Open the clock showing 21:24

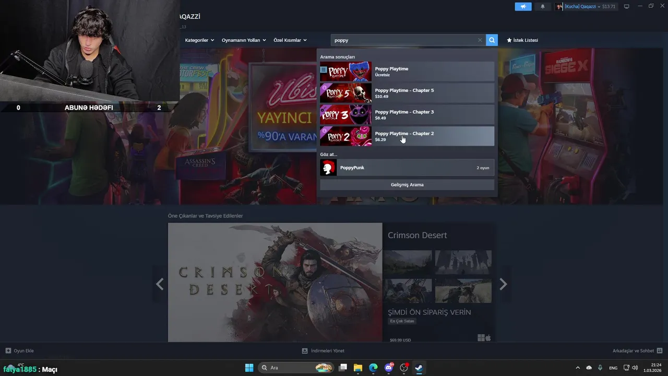pyautogui.click(x=653, y=368)
